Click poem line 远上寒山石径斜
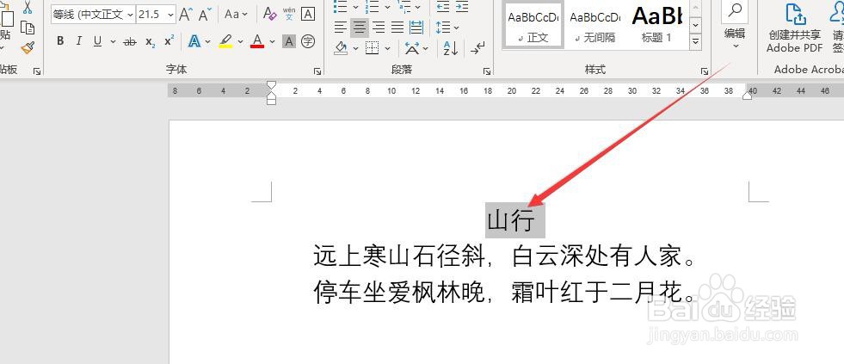The width and height of the screenshot is (844, 364). coord(399,256)
